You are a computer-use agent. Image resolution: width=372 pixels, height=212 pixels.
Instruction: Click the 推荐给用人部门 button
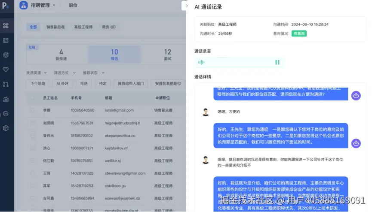click(x=131, y=83)
